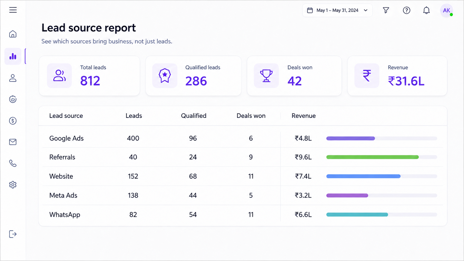
Task: Click Meta Ads leads count 138
Action: click(x=133, y=196)
